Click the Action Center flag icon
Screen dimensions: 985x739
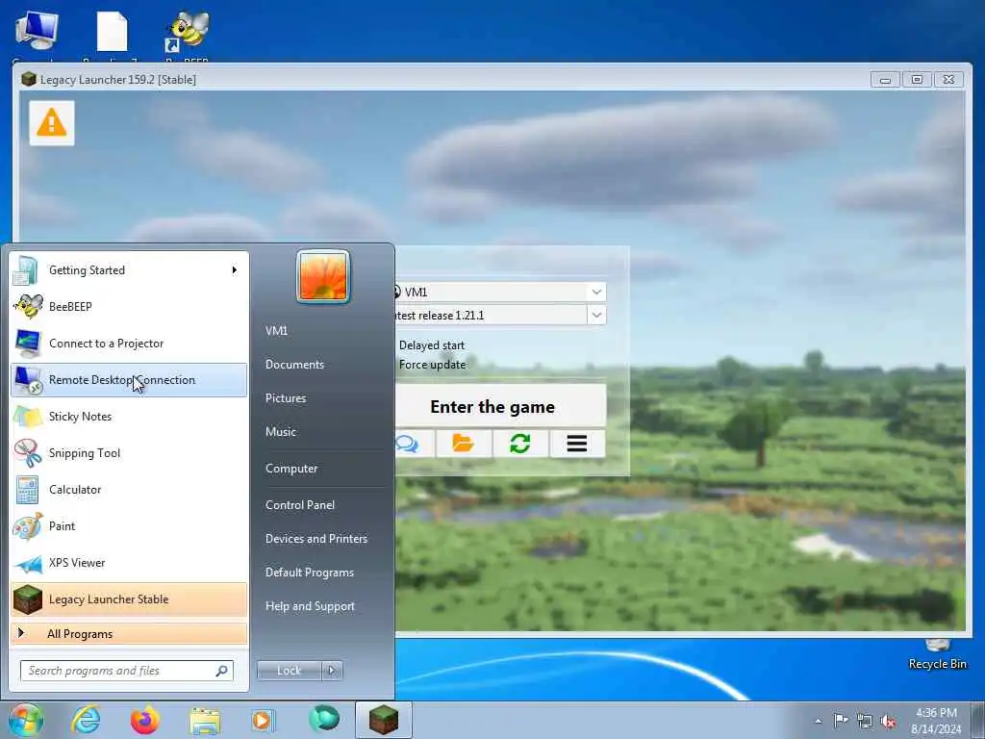(841, 720)
